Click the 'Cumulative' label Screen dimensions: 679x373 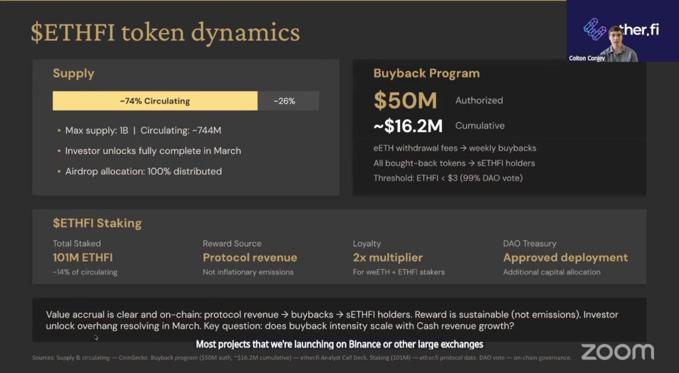click(x=480, y=126)
